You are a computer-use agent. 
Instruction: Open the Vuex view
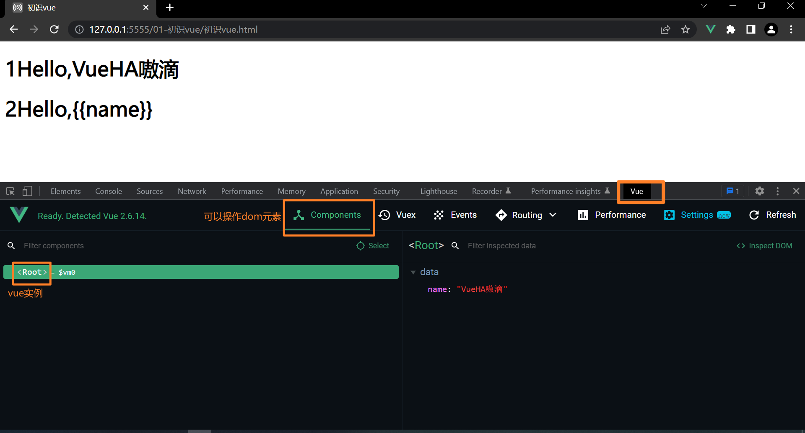(397, 215)
